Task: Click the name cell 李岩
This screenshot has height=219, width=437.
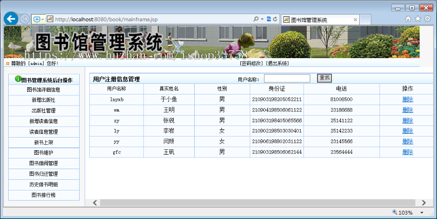Action: point(169,131)
